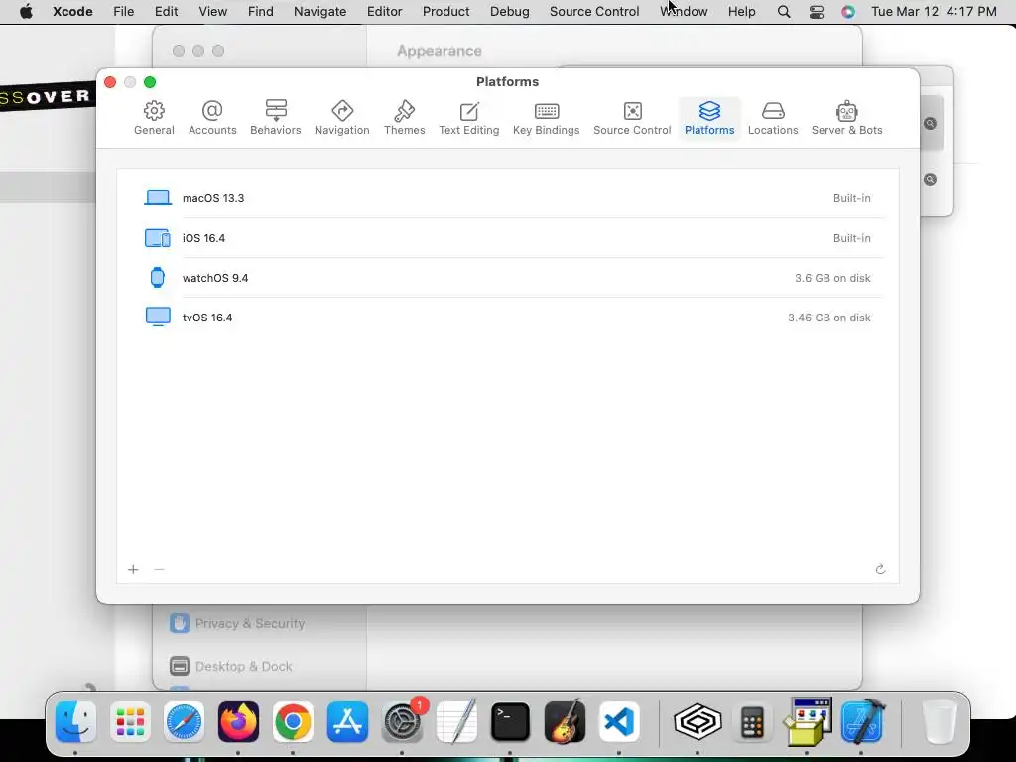Open the Source Control preferences tab
This screenshot has height=762, width=1016.
[x=632, y=118]
